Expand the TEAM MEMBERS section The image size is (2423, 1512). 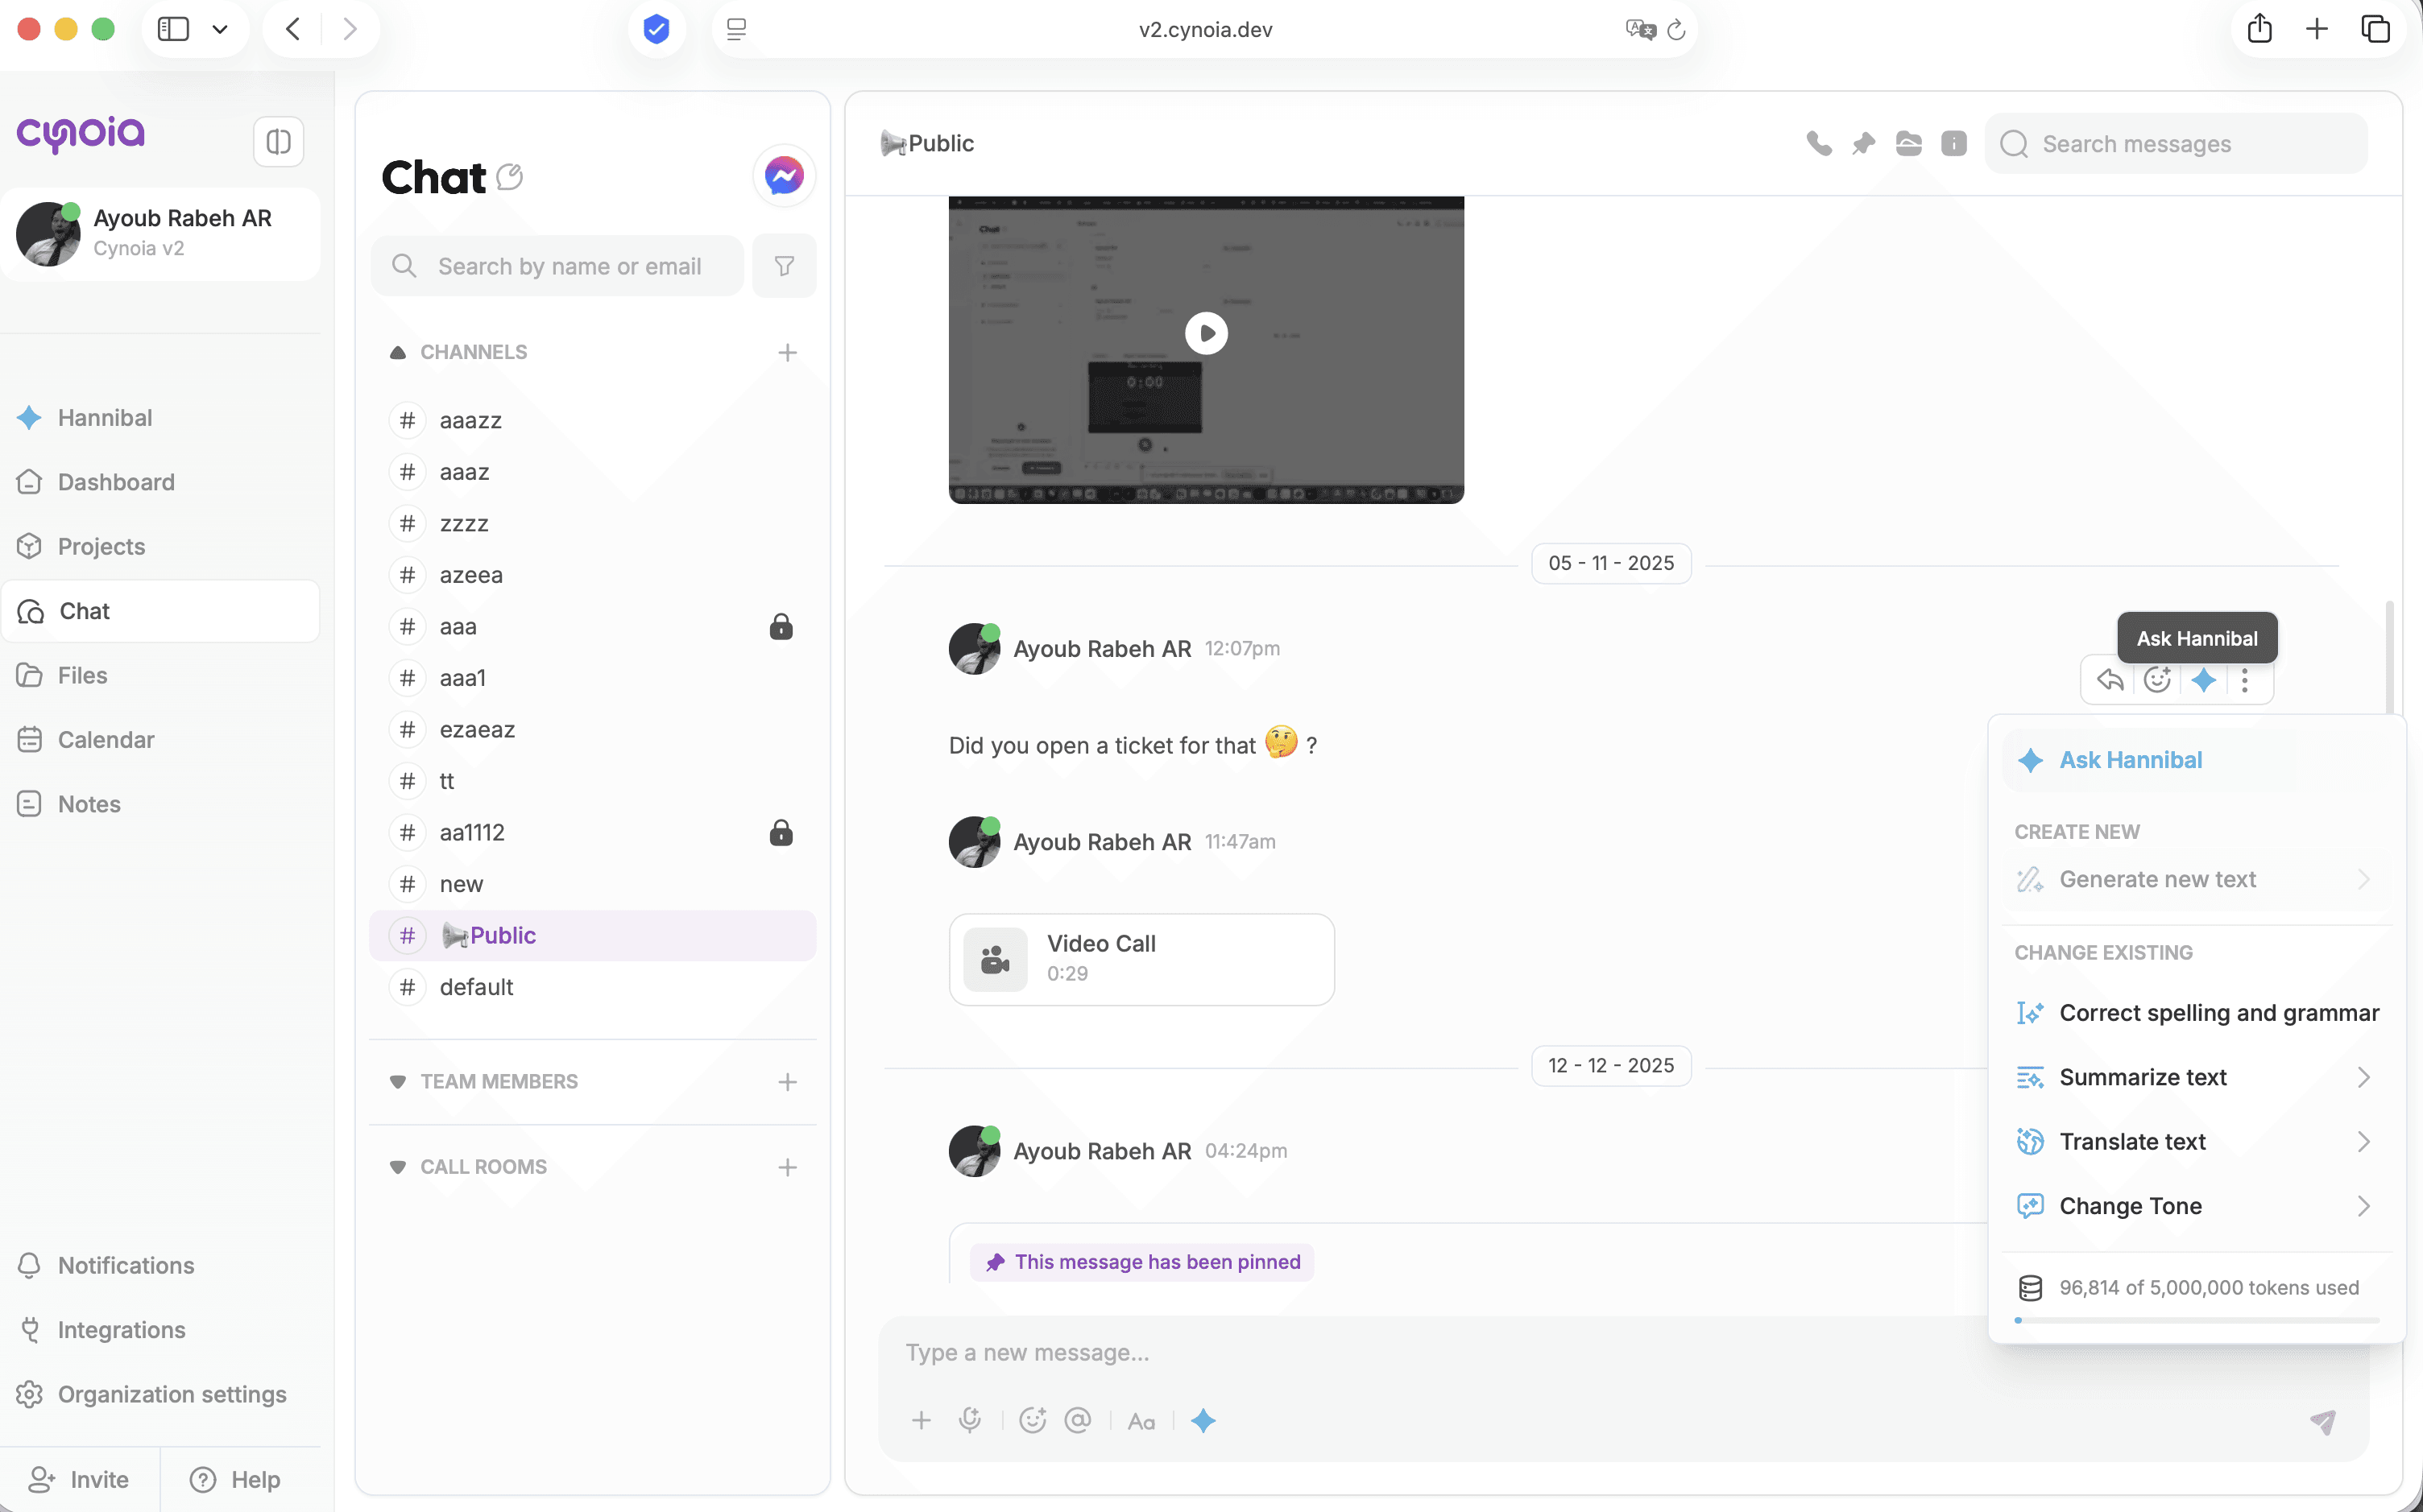tap(398, 1082)
